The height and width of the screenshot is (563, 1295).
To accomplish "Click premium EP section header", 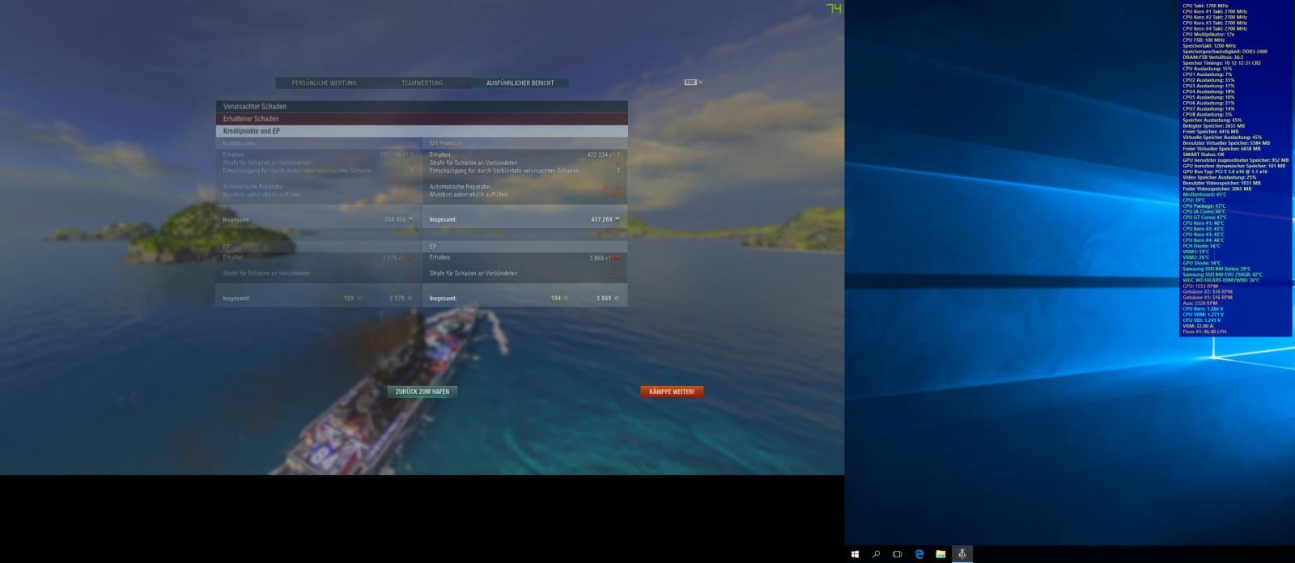I will click(524, 247).
